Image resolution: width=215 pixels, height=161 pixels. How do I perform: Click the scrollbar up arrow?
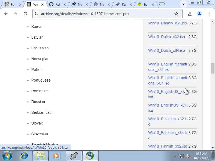point(213,22)
